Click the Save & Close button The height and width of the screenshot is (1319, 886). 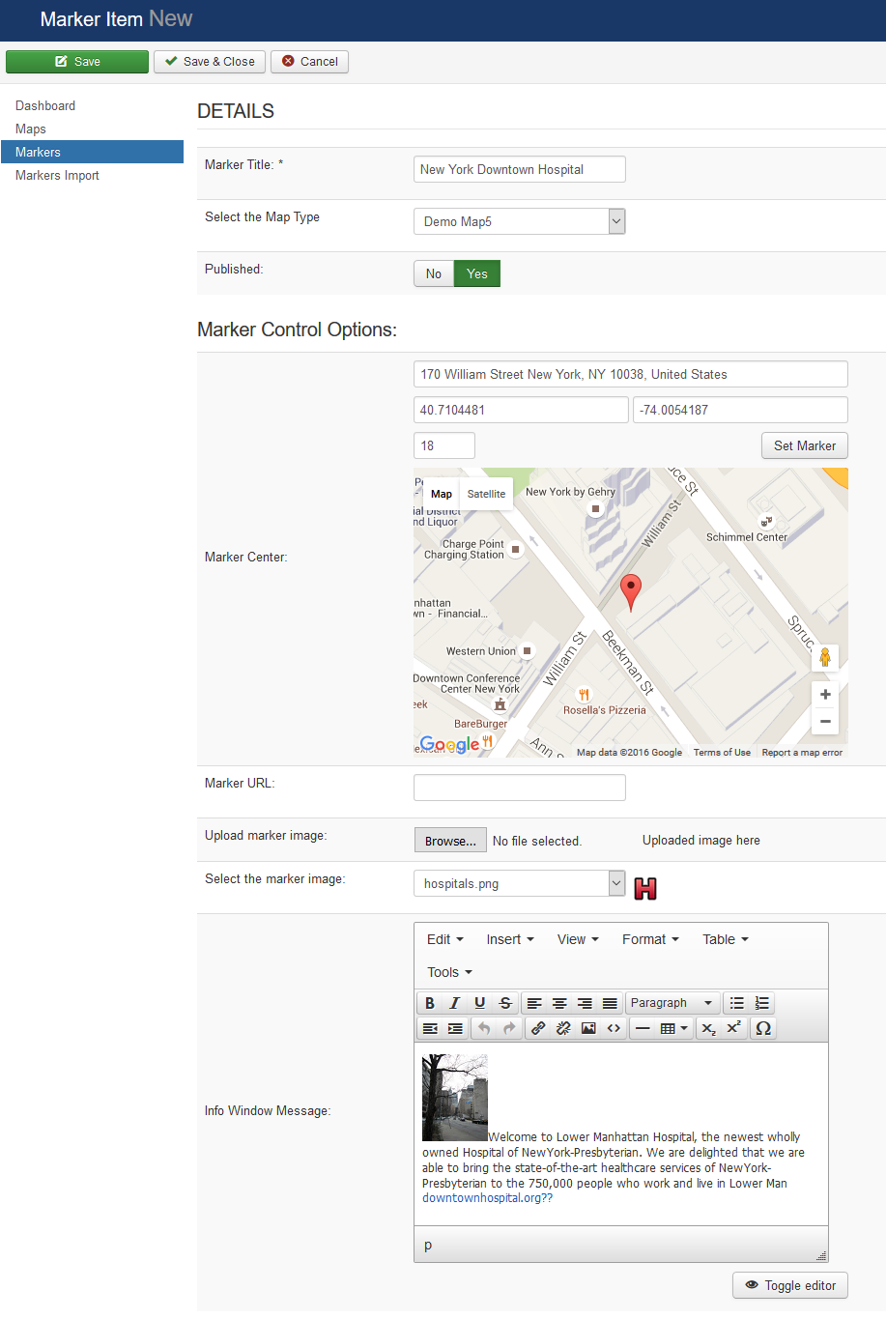pos(210,62)
